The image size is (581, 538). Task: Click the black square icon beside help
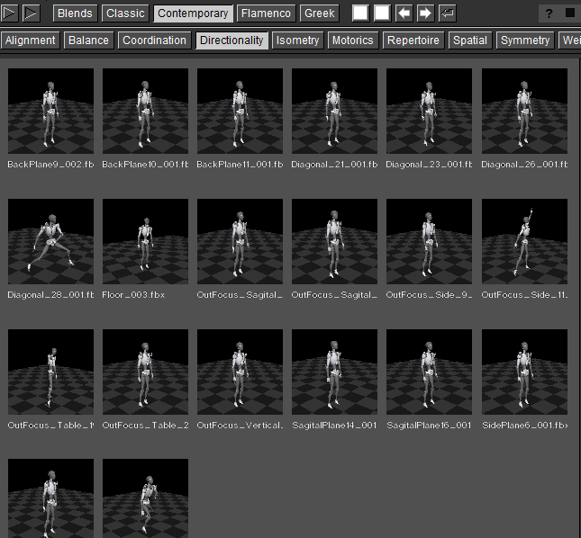(569, 13)
